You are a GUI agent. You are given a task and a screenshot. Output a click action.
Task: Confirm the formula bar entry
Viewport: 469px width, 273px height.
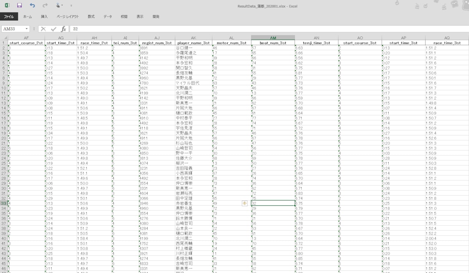point(54,29)
